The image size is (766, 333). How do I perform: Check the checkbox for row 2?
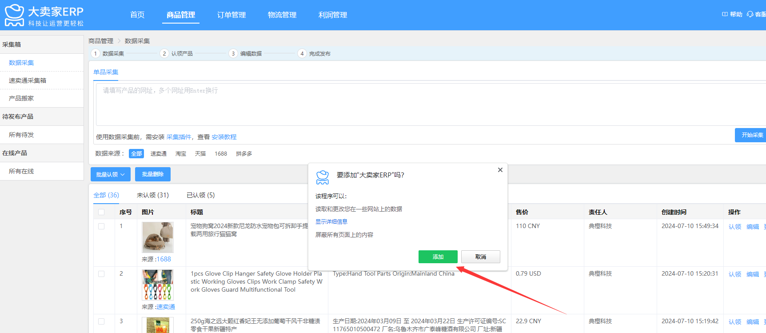tap(101, 274)
